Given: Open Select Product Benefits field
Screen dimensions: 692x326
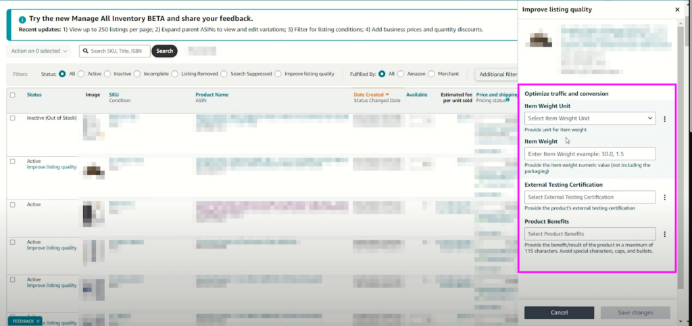Looking at the screenshot, I should [590, 234].
